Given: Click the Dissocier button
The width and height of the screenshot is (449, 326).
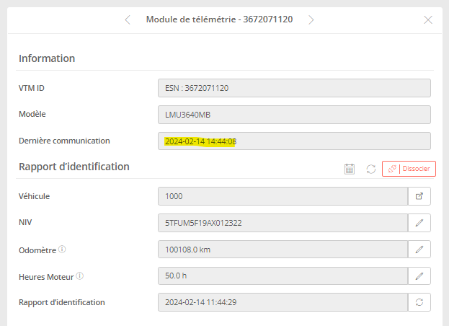Looking at the screenshot, I should click(409, 169).
